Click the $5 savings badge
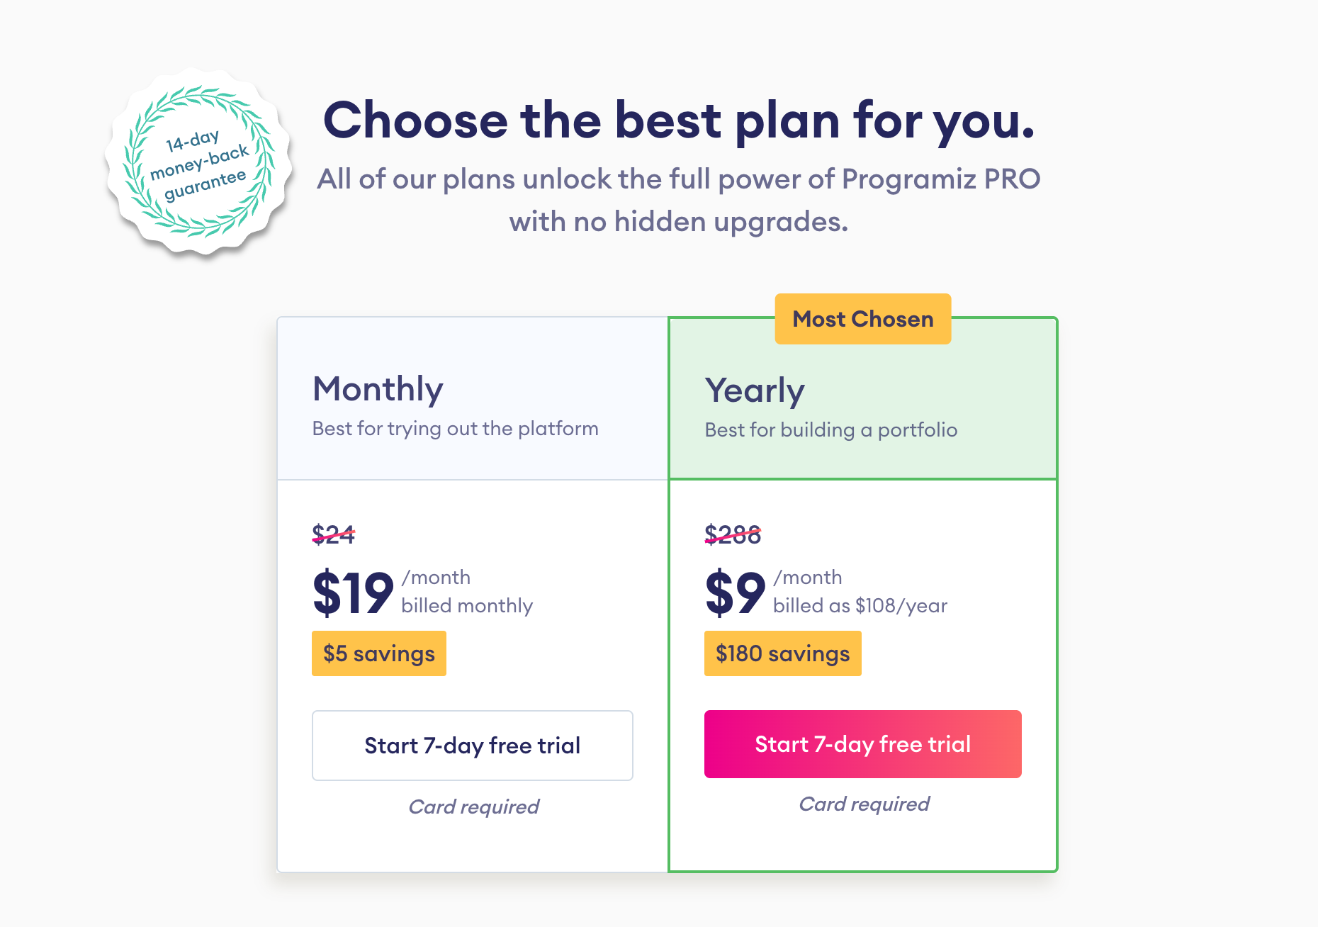Screen dimensions: 1318x927 [x=379, y=653]
